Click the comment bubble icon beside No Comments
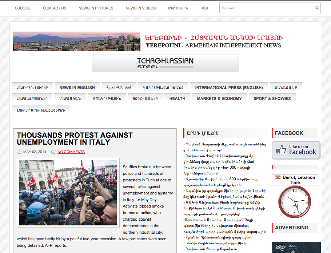 pyautogui.click(x=53, y=152)
